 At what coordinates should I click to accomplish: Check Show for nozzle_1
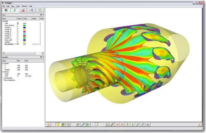tap(18, 27)
